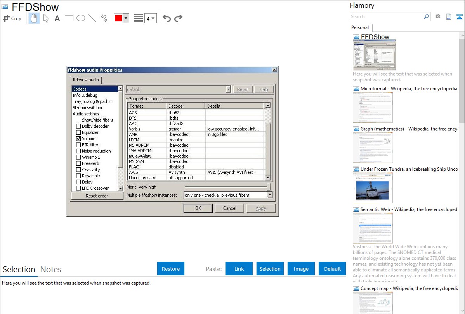Open the line width dropdown showing 4
The height and width of the screenshot is (314, 465).
tap(151, 18)
